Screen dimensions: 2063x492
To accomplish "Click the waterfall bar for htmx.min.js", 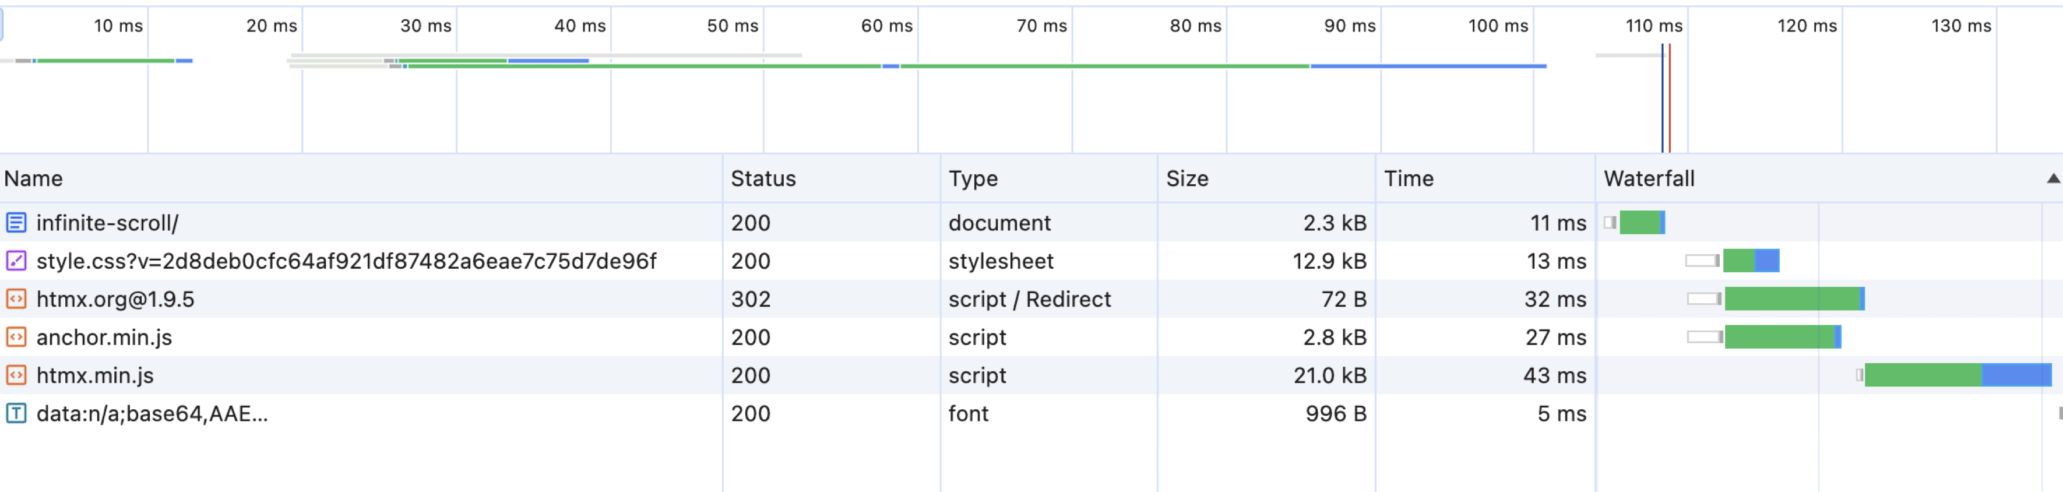I will (x=1954, y=375).
